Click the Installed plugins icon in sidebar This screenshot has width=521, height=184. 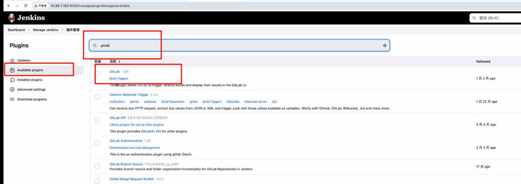(x=12, y=80)
